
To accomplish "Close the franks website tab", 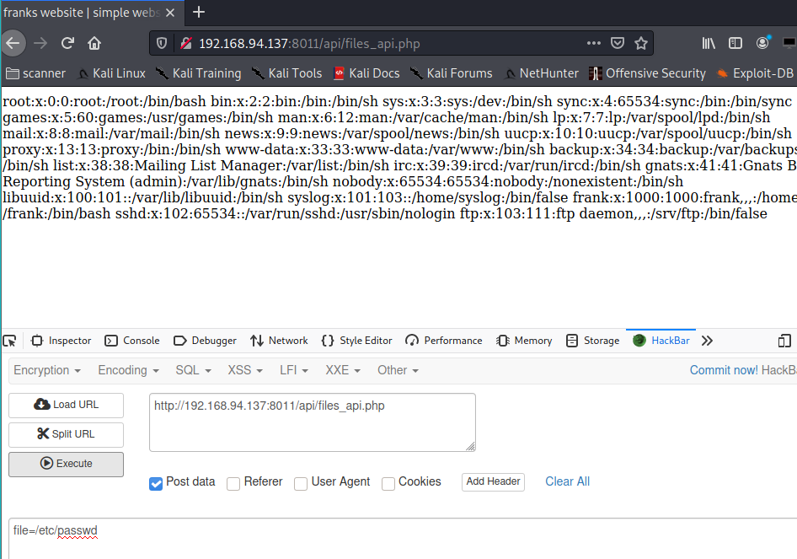I will 170,13.
